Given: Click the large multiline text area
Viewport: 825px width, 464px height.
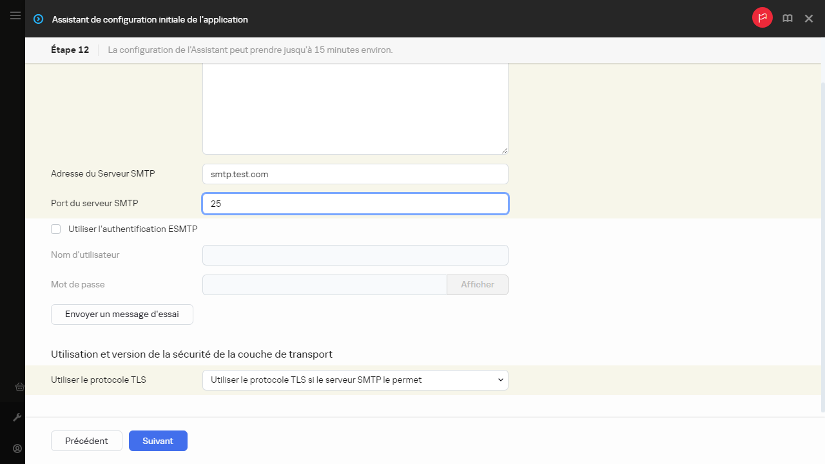Looking at the screenshot, I should tap(355, 110).
